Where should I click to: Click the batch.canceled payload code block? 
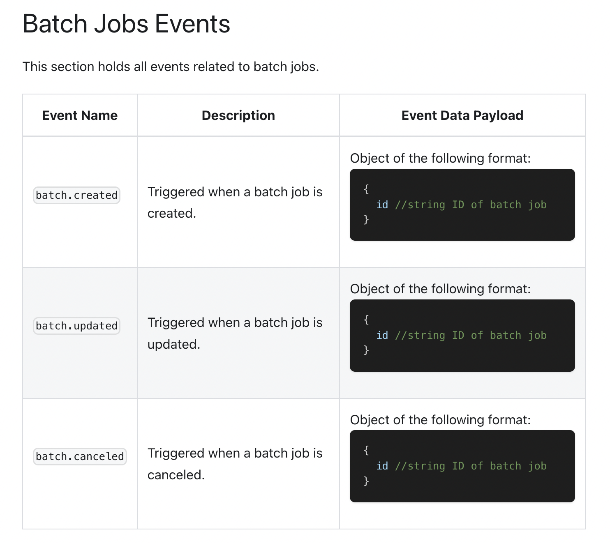pyautogui.click(x=462, y=466)
